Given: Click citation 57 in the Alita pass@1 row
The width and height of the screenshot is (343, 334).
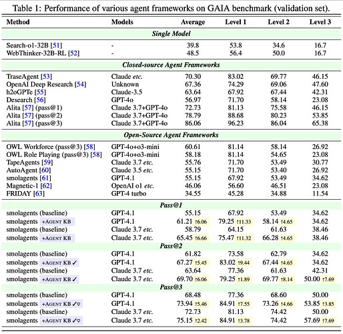Looking at the screenshot, I should (28, 108).
